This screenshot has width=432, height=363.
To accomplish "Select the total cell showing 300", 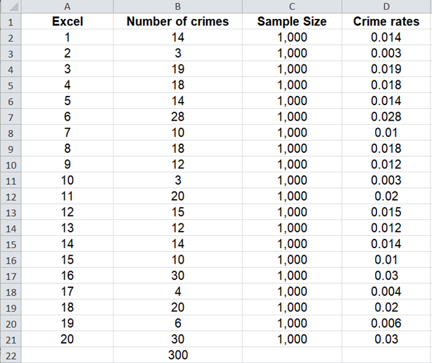I will click(177, 355).
